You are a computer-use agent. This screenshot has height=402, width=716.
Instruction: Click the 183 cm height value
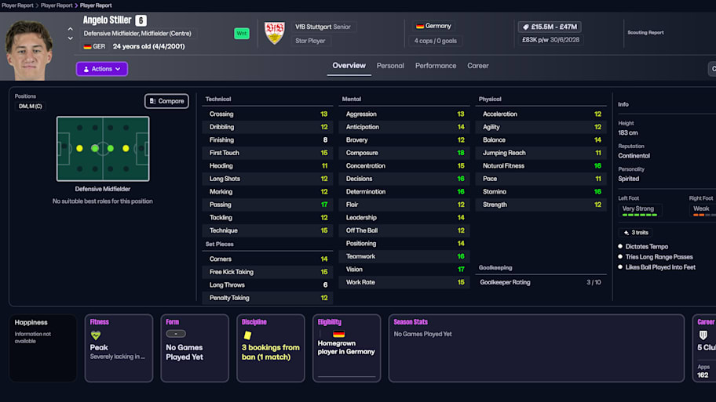coord(628,133)
